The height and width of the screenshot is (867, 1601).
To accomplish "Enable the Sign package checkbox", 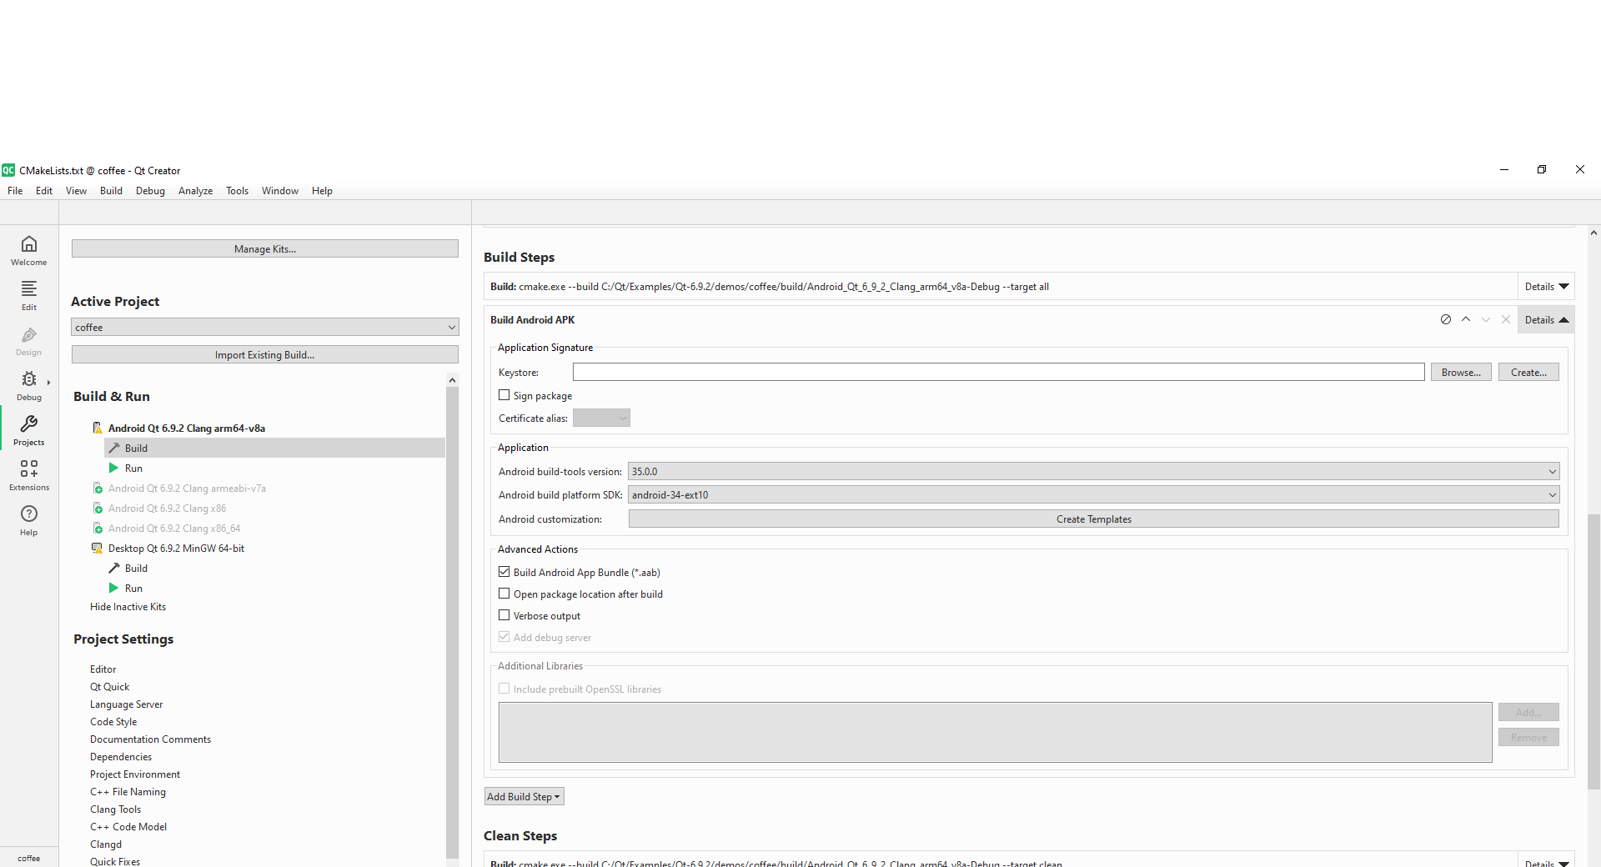I will [x=504, y=395].
